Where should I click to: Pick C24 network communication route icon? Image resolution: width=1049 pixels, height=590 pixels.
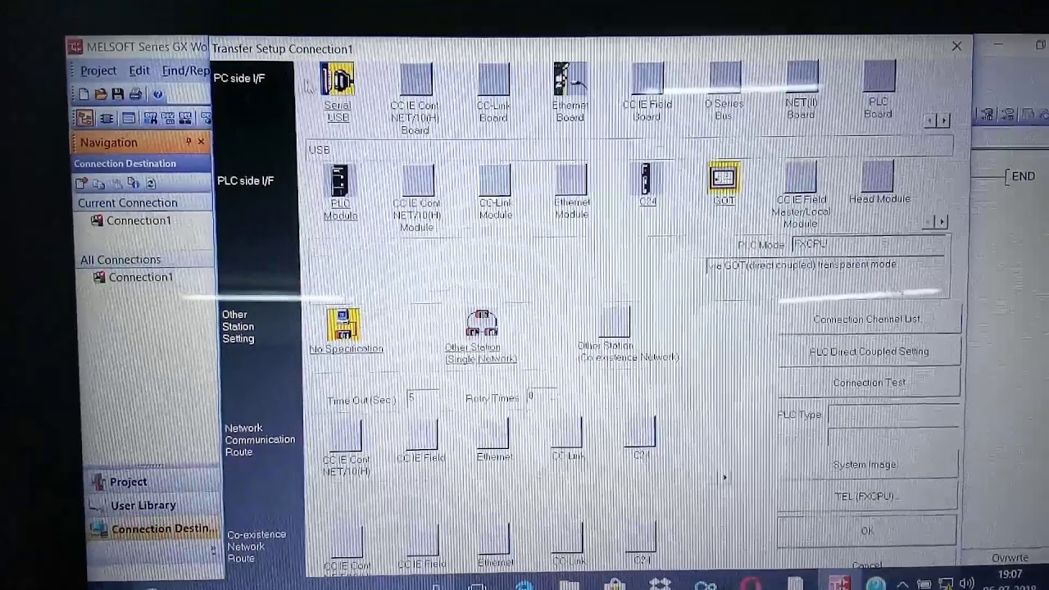click(640, 432)
